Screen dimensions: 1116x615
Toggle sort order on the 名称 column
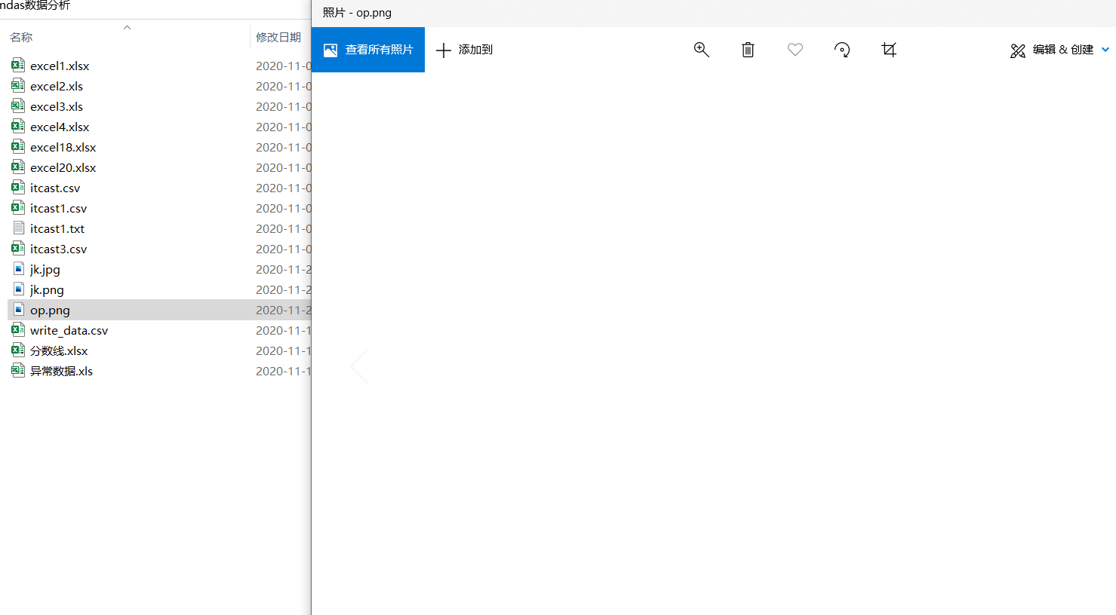[127, 27]
